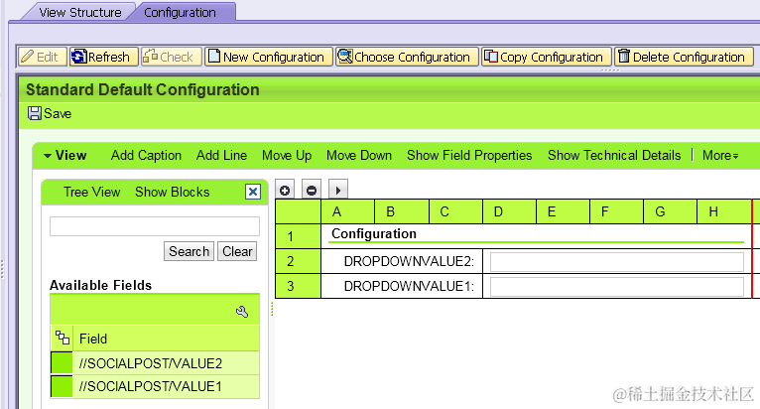The width and height of the screenshot is (760, 409).
Task: Select column E header
Action: [564, 211]
